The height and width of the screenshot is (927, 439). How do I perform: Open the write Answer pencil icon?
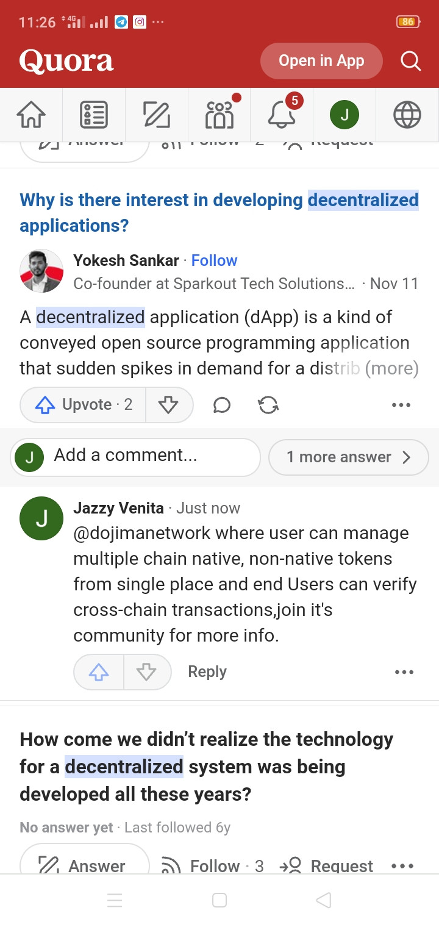coord(157,115)
